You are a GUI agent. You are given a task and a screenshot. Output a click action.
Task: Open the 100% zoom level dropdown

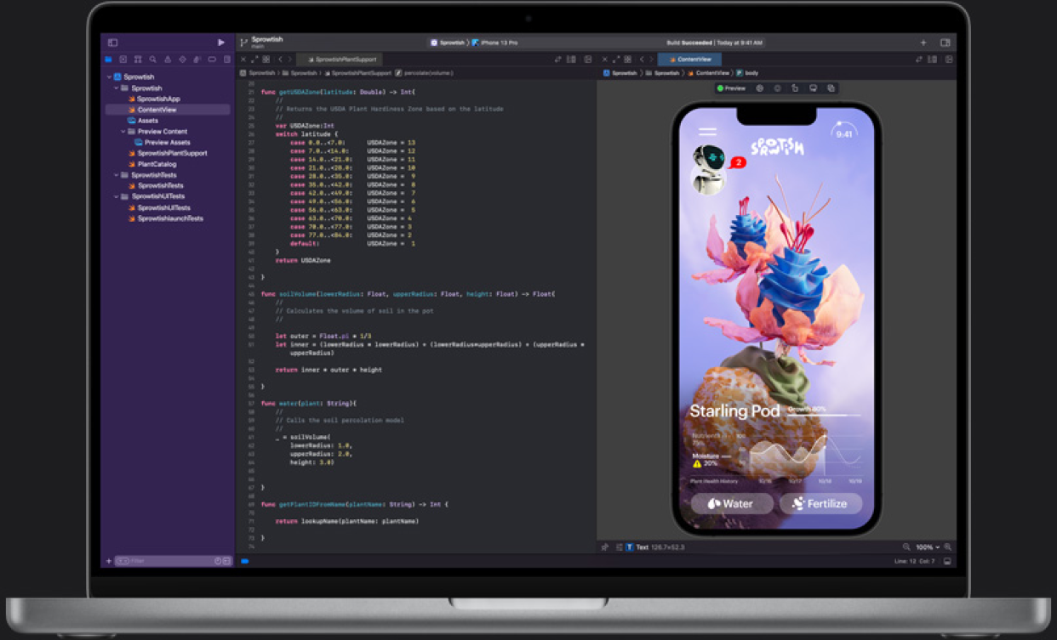pos(928,547)
